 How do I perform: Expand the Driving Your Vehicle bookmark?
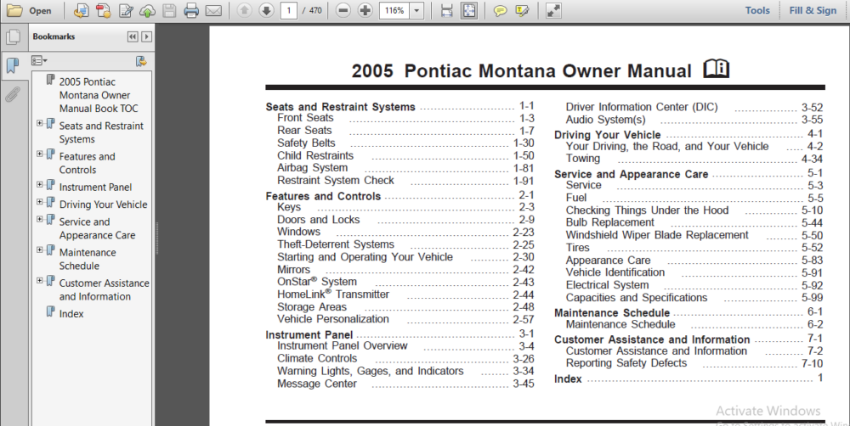40,202
